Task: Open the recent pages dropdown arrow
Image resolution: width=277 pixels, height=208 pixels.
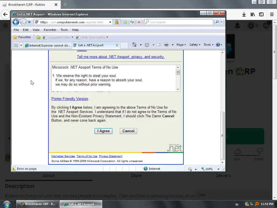Action: click(29, 22)
